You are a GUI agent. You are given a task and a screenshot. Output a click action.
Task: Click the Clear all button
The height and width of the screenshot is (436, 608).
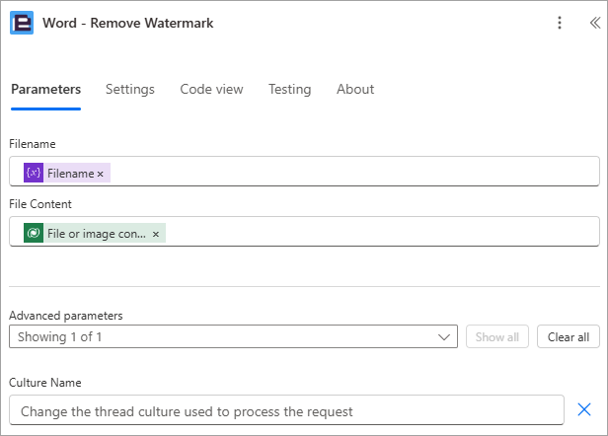pos(569,336)
